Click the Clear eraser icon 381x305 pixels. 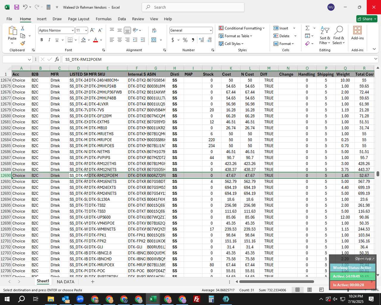pyautogui.click(x=307, y=43)
